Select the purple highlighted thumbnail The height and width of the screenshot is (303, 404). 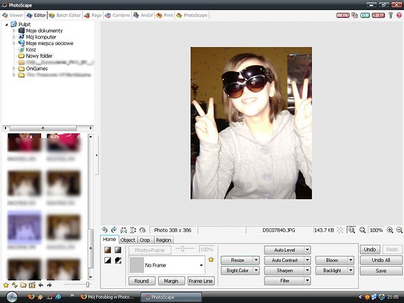pyautogui.click(x=24, y=228)
